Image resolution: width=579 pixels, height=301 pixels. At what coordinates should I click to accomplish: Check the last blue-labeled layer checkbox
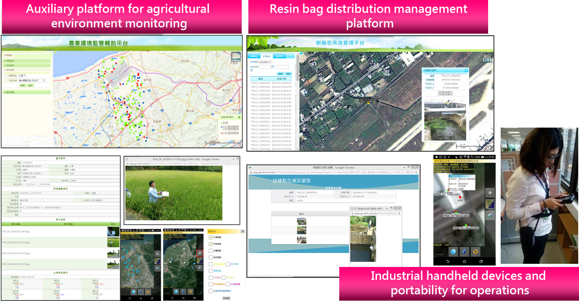tap(211, 291)
